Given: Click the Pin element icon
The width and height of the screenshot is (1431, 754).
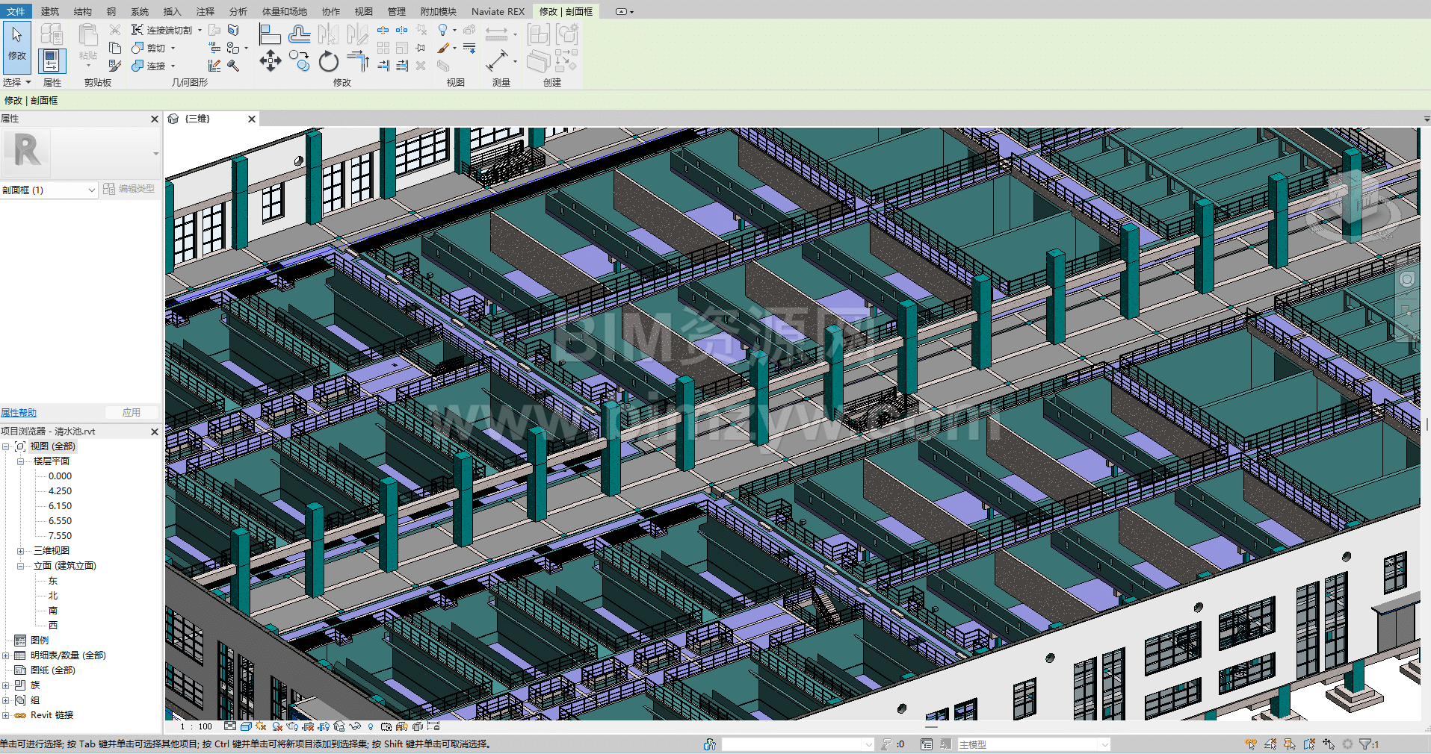Looking at the screenshot, I should coord(421,49).
